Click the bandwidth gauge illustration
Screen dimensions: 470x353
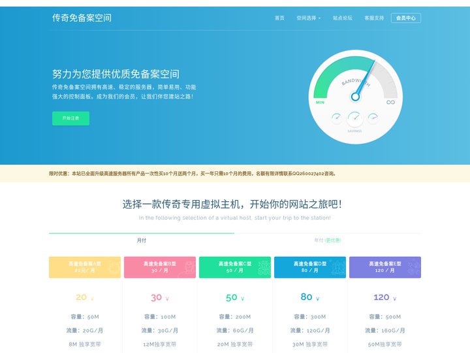[356, 97]
